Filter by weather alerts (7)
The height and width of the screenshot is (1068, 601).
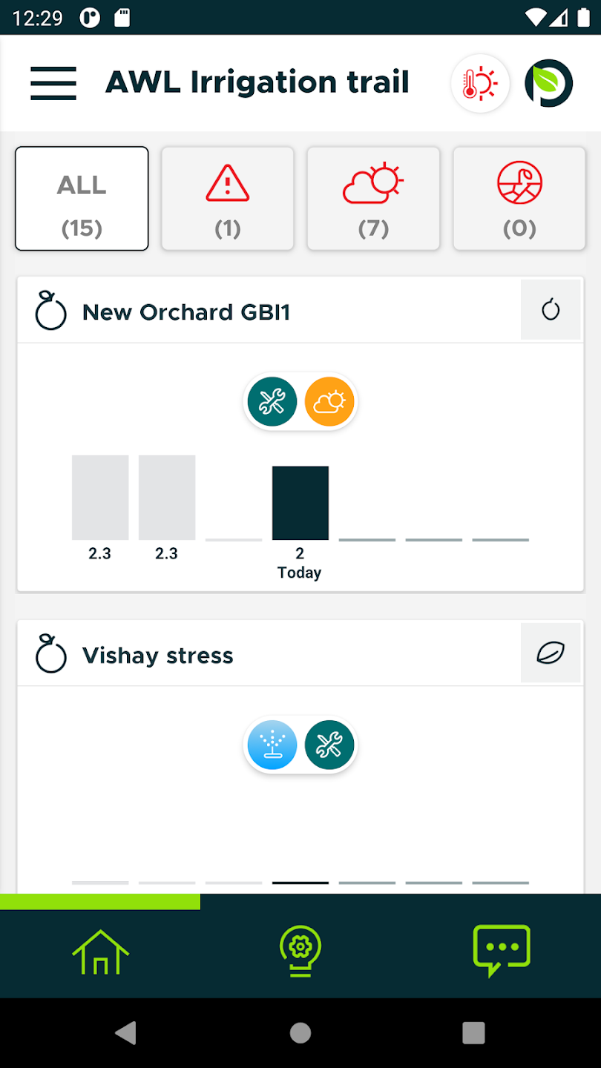click(373, 199)
